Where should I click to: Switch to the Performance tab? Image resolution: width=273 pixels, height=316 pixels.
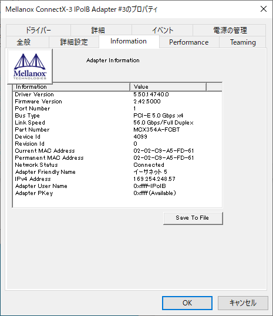click(189, 42)
